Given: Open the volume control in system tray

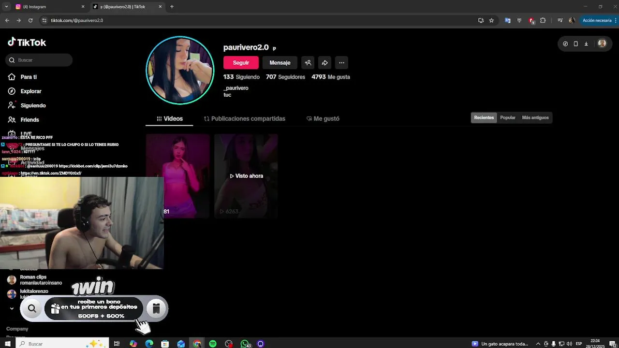Looking at the screenshot, I should coord(569,344).
